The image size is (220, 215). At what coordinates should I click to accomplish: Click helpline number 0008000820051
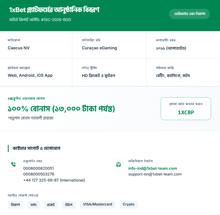click(x=39, y=168)
